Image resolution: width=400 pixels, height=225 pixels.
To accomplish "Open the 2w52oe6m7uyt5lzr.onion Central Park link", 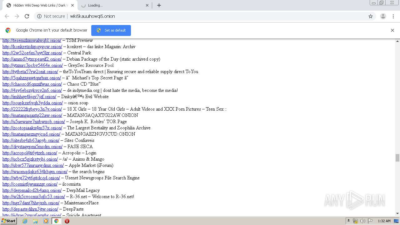I will (32, 53).
